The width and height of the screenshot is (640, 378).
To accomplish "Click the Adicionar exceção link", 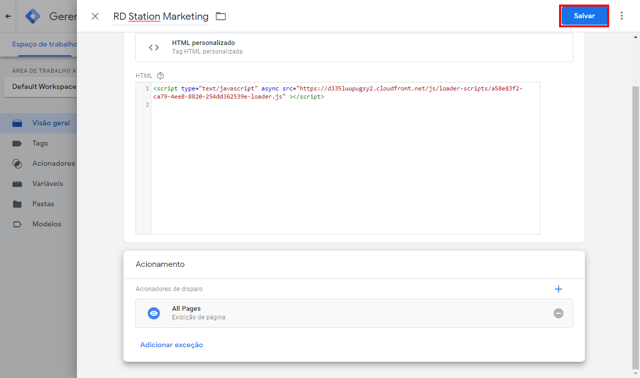I will [172, 345].
